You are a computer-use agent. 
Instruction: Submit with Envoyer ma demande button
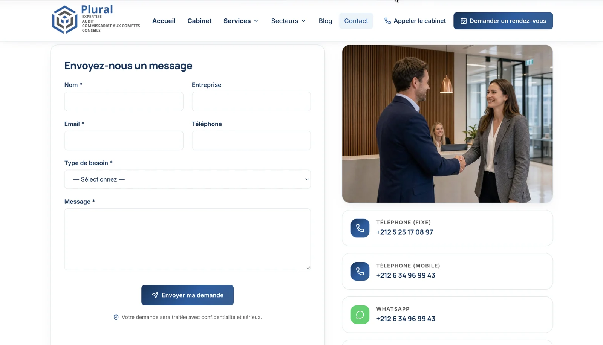pyautogui.click(x=187, y=295)
